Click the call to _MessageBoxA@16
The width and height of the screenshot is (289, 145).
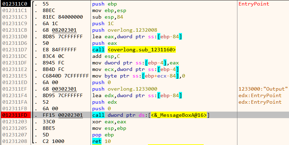pos(151,115)
